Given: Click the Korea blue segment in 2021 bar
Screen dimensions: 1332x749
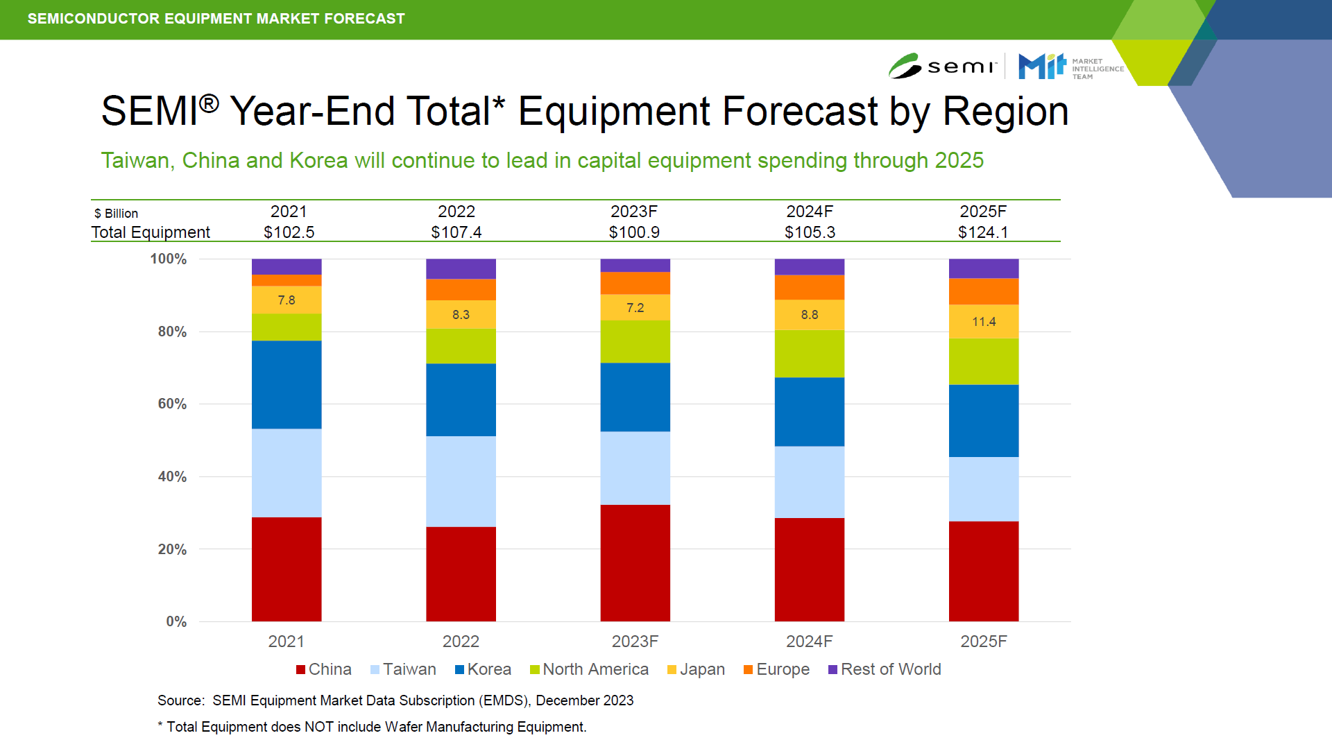Looking at the screenshot, I should [x=287, y=385].
